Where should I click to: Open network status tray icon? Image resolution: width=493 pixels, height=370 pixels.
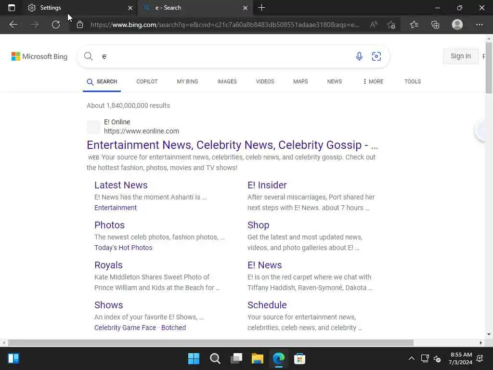(x=425, y=358)
